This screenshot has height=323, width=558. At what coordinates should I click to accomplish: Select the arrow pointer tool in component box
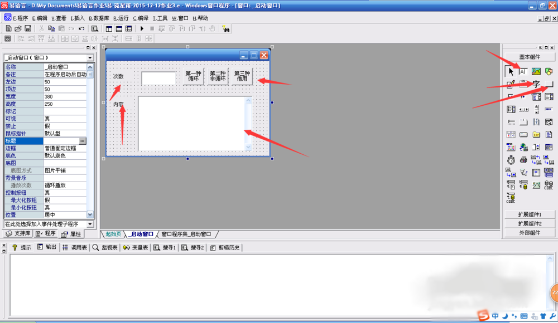point(511,71)
